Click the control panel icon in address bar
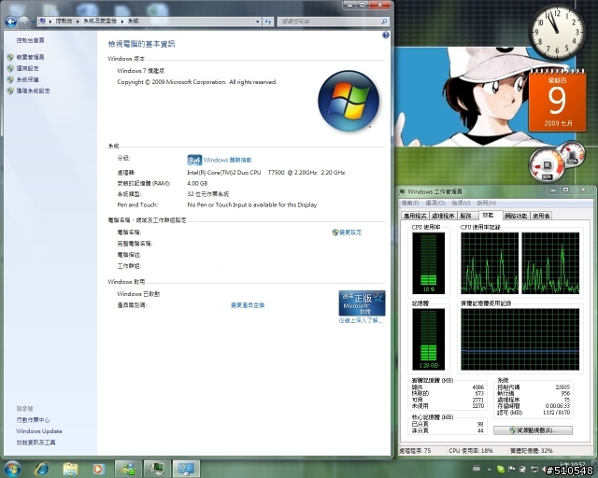The image size is (598, 478). (x=42, y=21)
